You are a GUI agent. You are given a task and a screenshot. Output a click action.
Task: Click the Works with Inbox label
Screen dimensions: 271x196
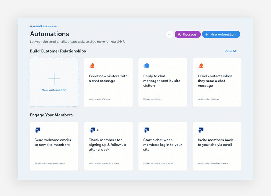[x=153, y=99]
